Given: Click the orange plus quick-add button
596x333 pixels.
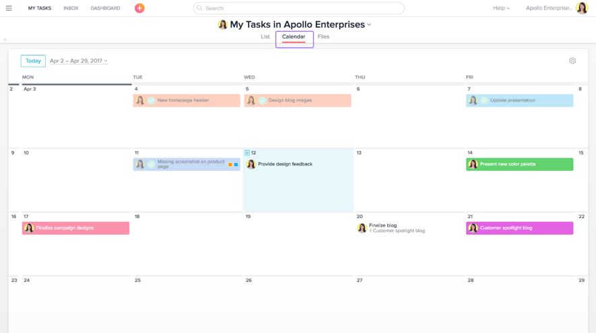Looking at the screenshot, I should (139, 8).
